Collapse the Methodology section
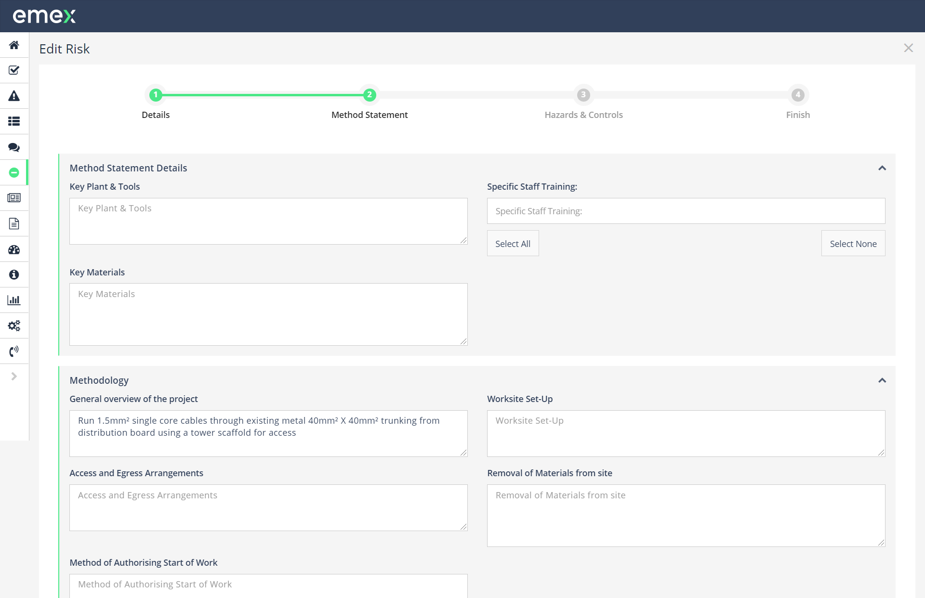925x598 pixels. [882, 380]
